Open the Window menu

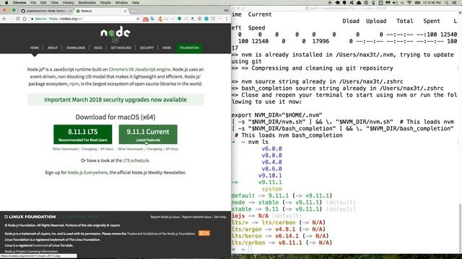point(121,3)
